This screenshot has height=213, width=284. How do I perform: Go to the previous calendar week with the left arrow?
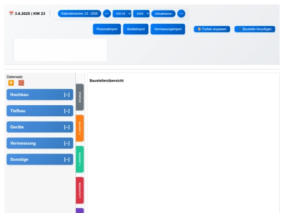[107, 14]
